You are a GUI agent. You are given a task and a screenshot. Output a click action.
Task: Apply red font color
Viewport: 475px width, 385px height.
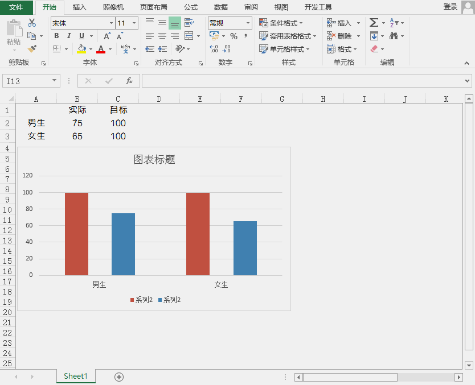pyautogui.click(x=101, y=49)
